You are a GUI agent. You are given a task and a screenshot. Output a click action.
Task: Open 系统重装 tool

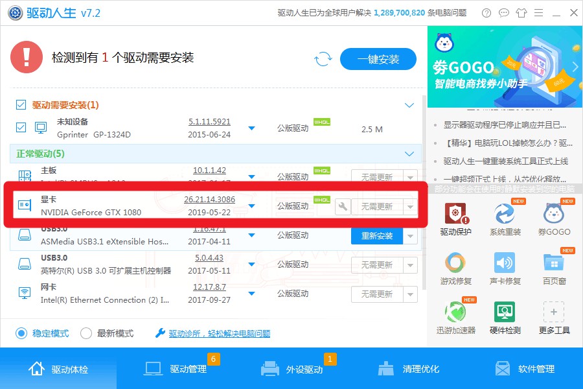point(505,220)
